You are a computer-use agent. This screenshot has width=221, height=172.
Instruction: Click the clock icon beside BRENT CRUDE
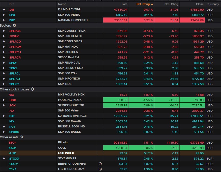[100, 164]
